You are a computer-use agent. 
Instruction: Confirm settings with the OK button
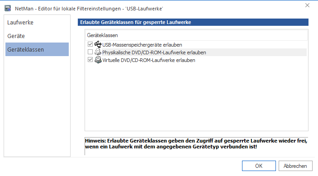pyautogui.click(x=259, y=166)
